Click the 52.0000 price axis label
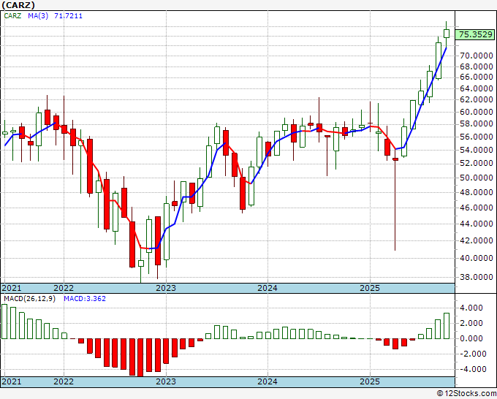Image resolution: width=497 pixels, height=399 pixels. click(476, 163)
